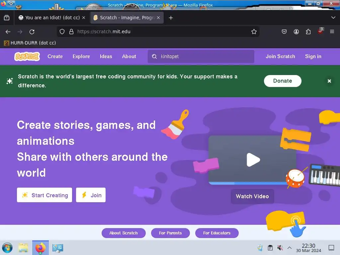Screen dimensions: 340x255
Task: Click the Start Creating button
Action: (x=44, y=195)
